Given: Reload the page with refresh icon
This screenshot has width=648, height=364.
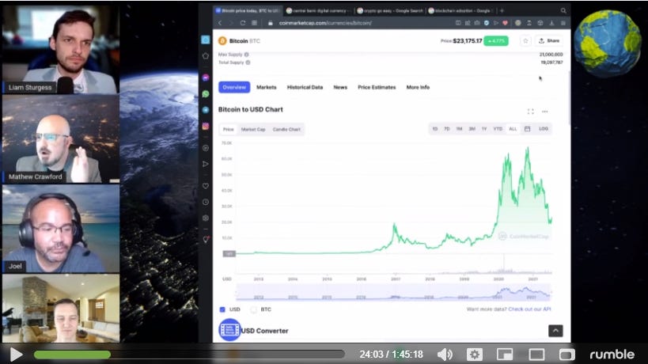Looking at the screenshot, I should pyautogui.click(x=243, y=23).
